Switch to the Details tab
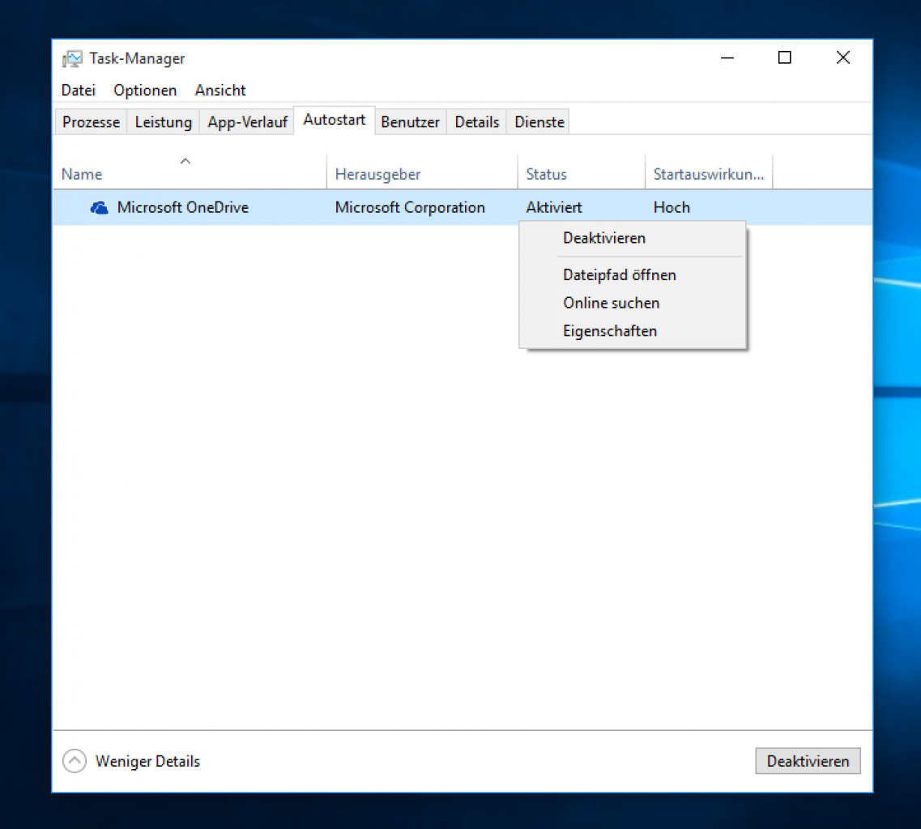This screenshot has width=921, height=829. coord(477,122)
